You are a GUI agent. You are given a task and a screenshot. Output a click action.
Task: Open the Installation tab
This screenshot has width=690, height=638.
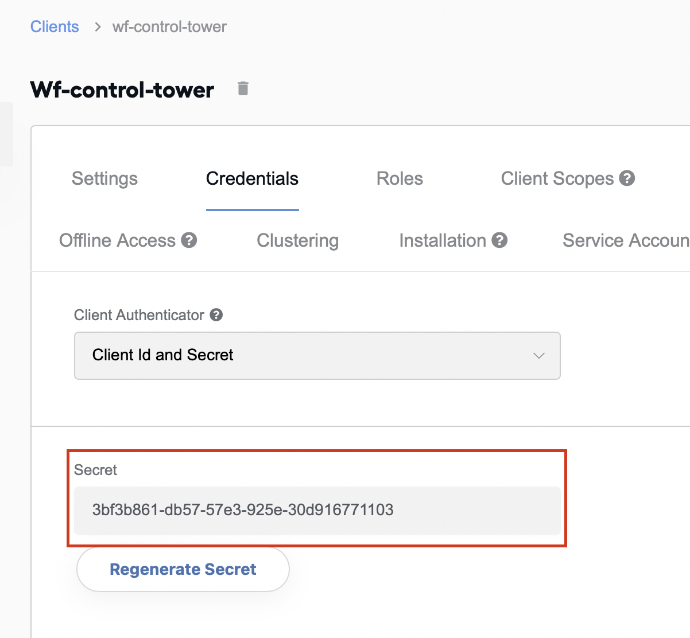click(443, 240)
